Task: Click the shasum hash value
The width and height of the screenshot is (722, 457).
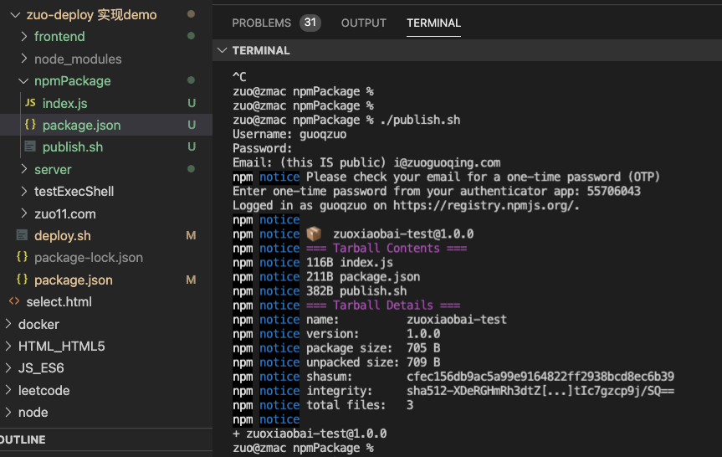Action: pyautogui.click(x=540, y=377)
